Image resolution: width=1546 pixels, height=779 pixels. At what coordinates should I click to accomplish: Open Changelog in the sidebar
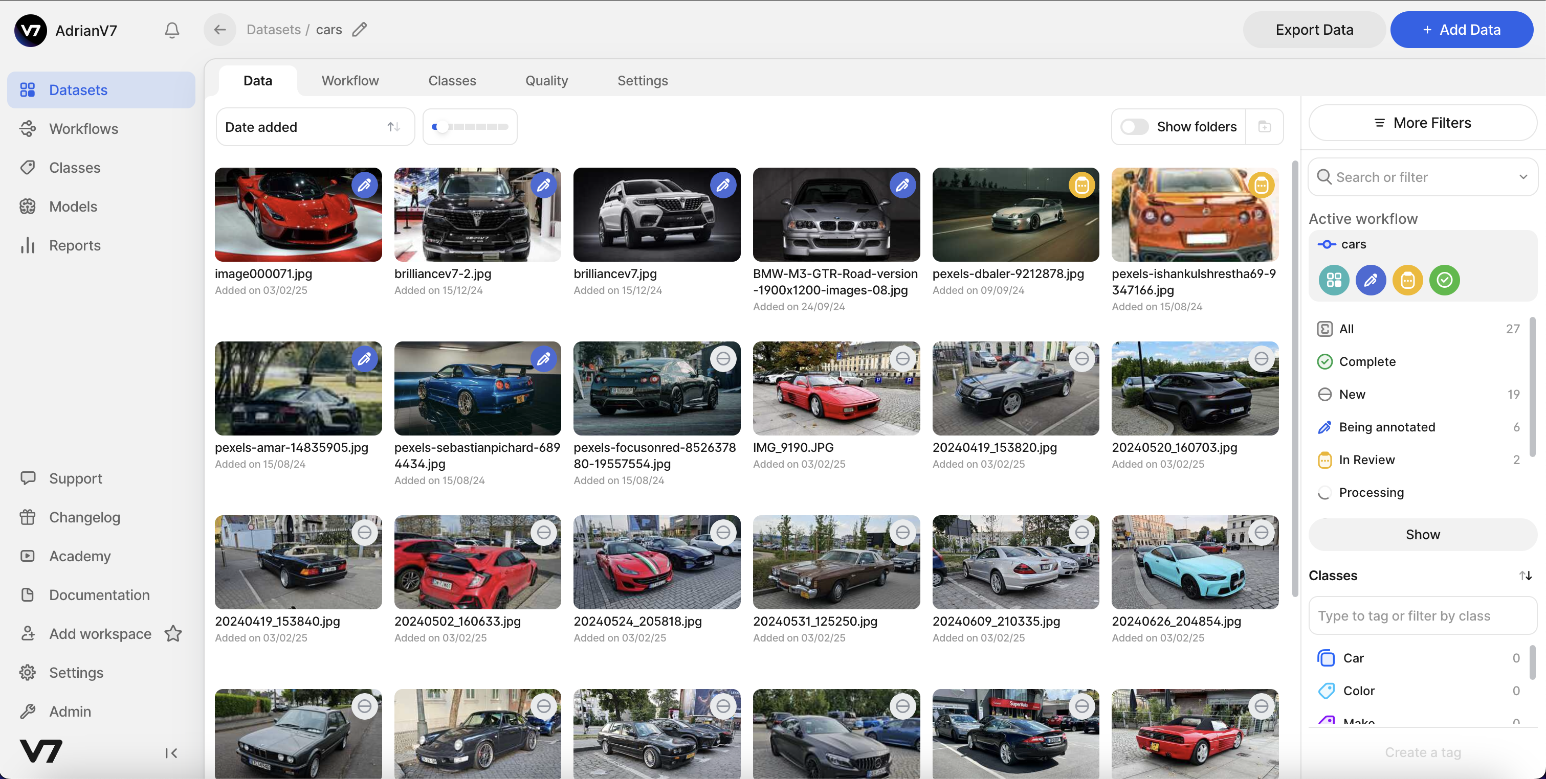[x=101, y=517]
